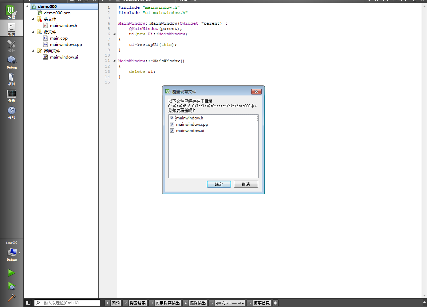
Task: Select mainwindow.cpp in project tree
Action: point(66,45)
